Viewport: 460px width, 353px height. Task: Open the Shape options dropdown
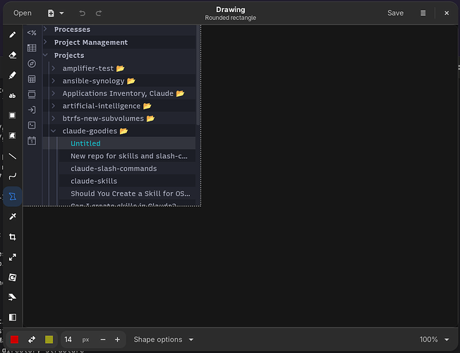click(164, 340)
